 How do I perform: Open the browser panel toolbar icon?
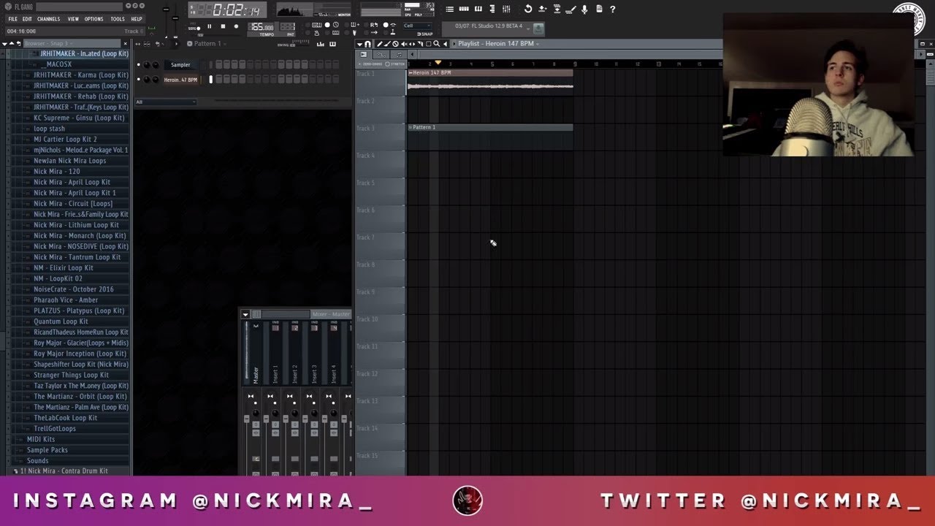[492, 9]
